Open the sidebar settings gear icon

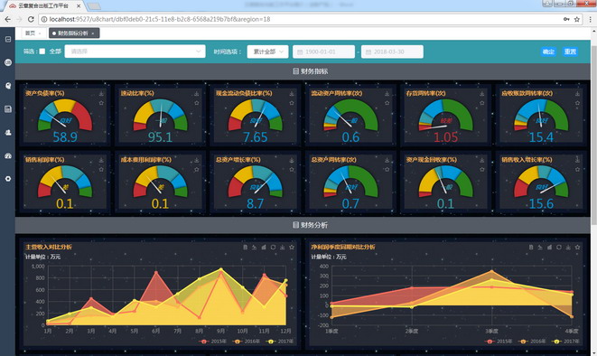8,179
